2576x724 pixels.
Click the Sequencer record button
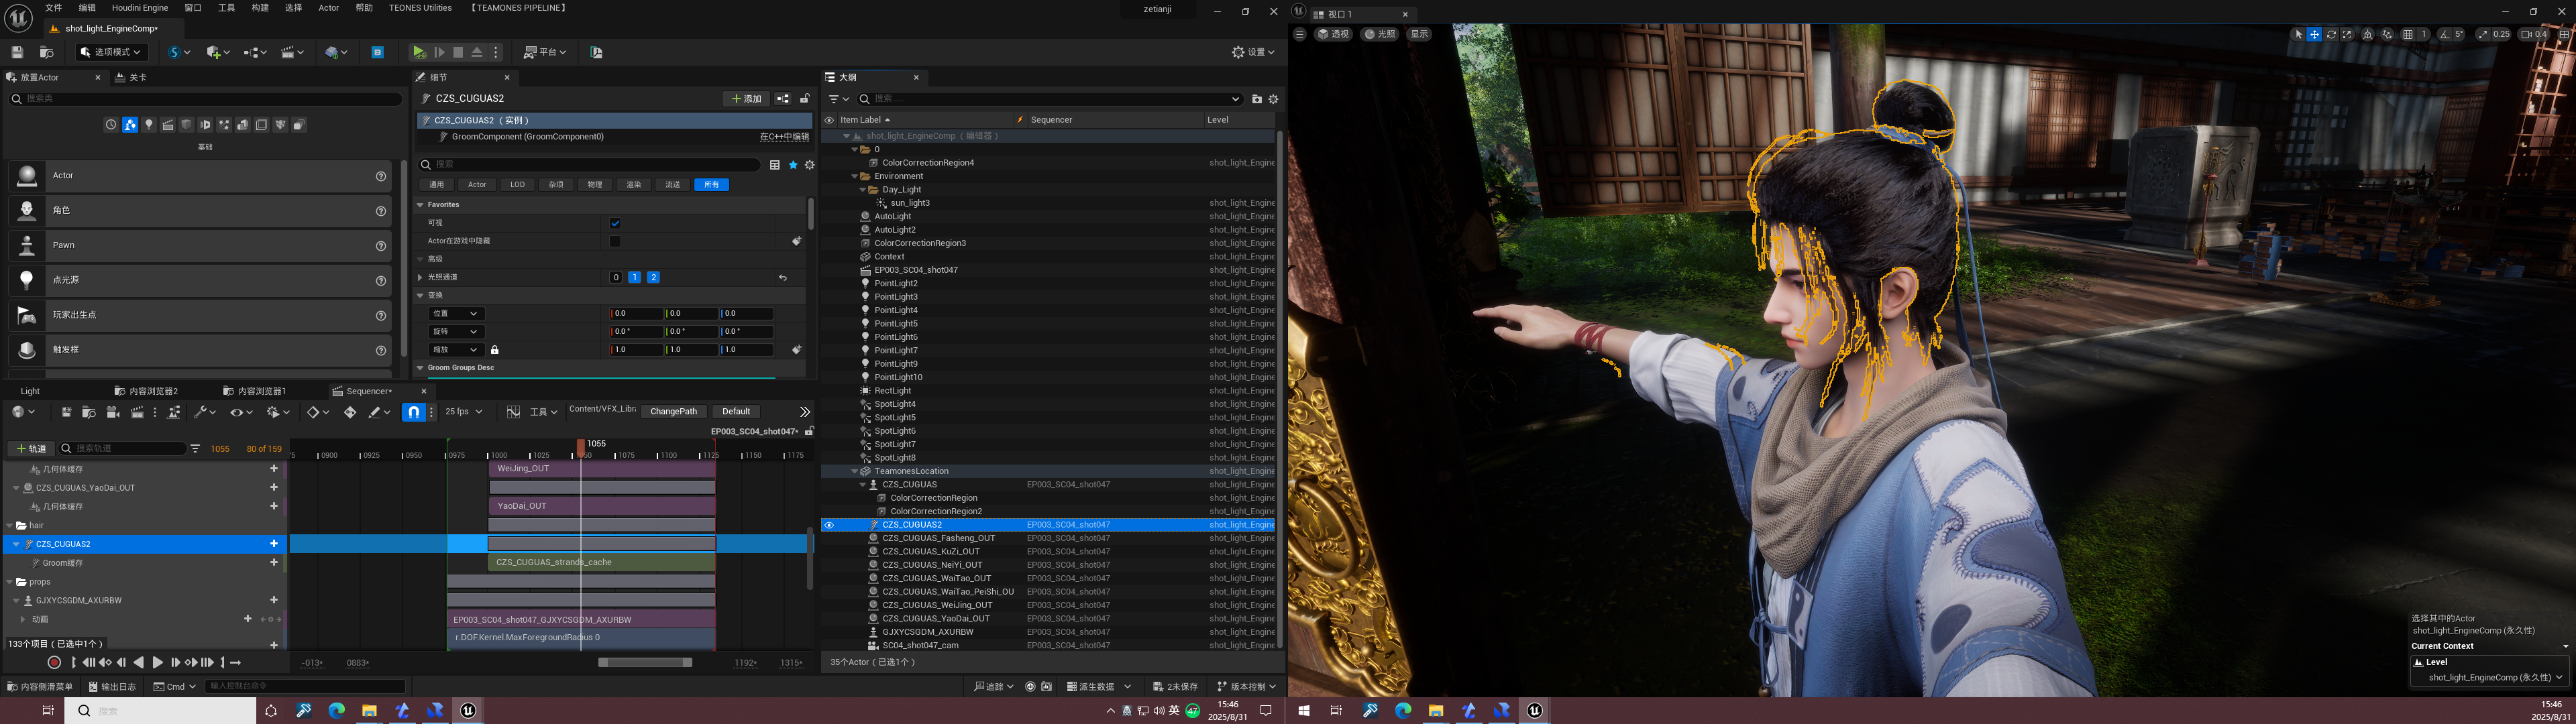tap(54, 662)
